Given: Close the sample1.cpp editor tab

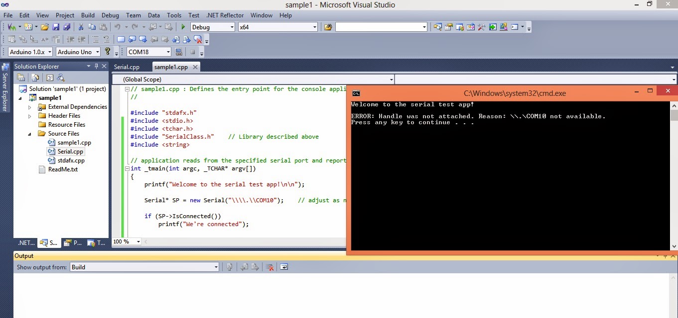Looking at the screenshot, I should (x=195, y=67).
